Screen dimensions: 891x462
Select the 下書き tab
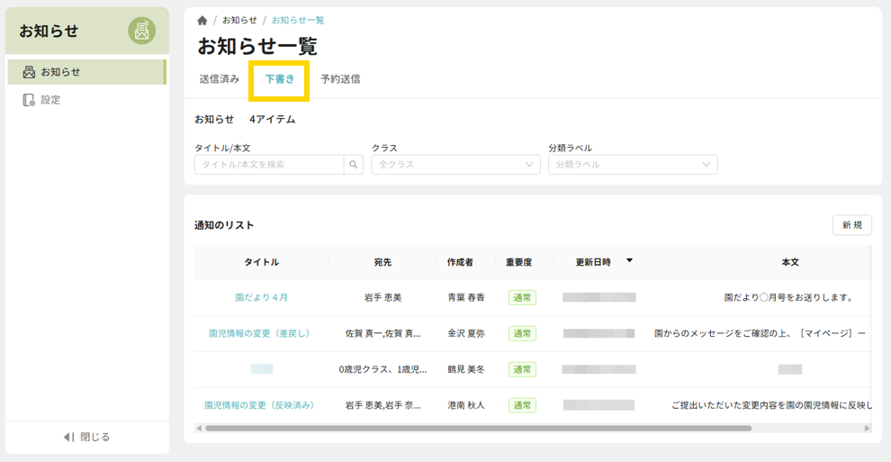279,79
